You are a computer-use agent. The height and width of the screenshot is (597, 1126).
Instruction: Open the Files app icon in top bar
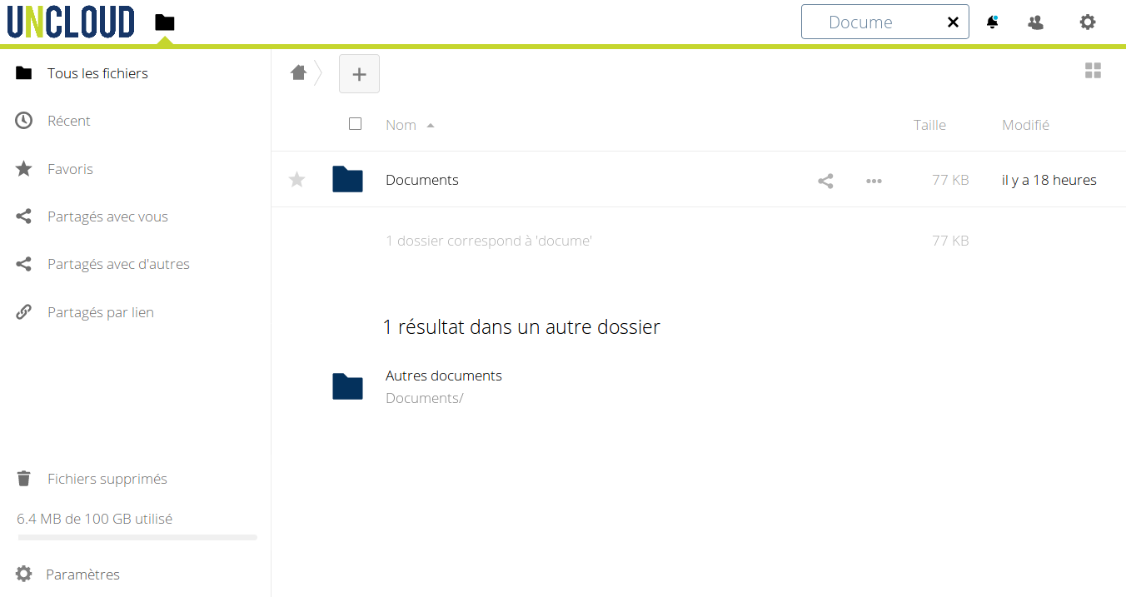pyautogui.click(x=164, y=22)
